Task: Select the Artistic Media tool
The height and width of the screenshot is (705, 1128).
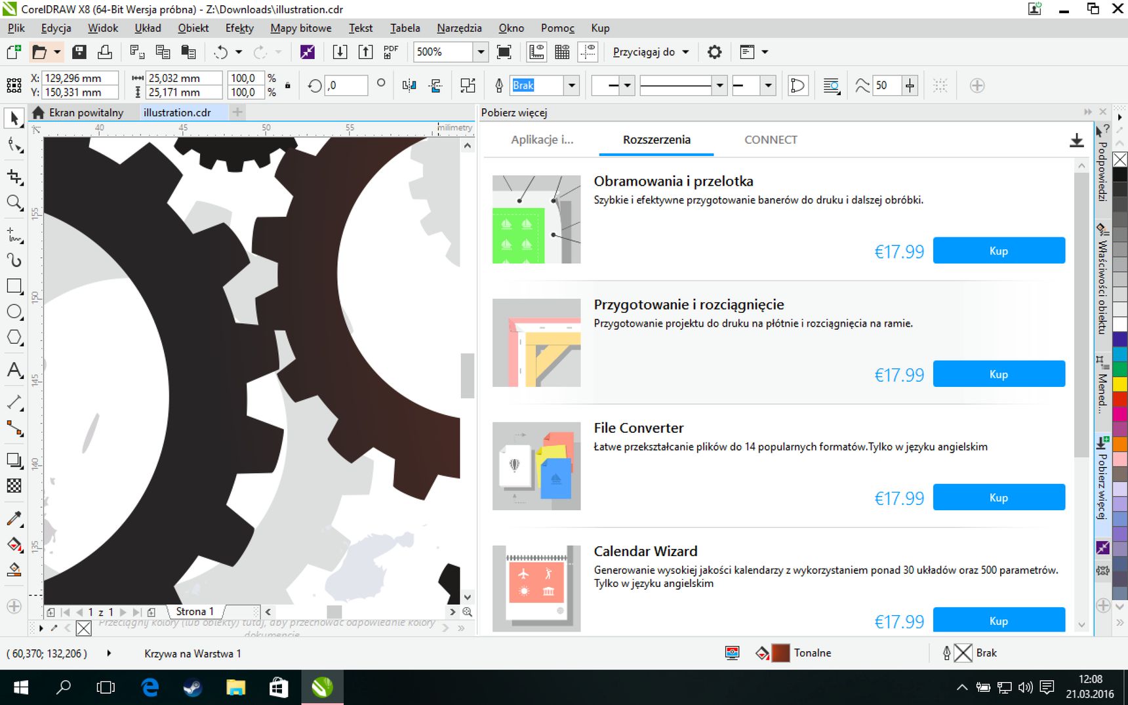Action: (x=14, y=260)
